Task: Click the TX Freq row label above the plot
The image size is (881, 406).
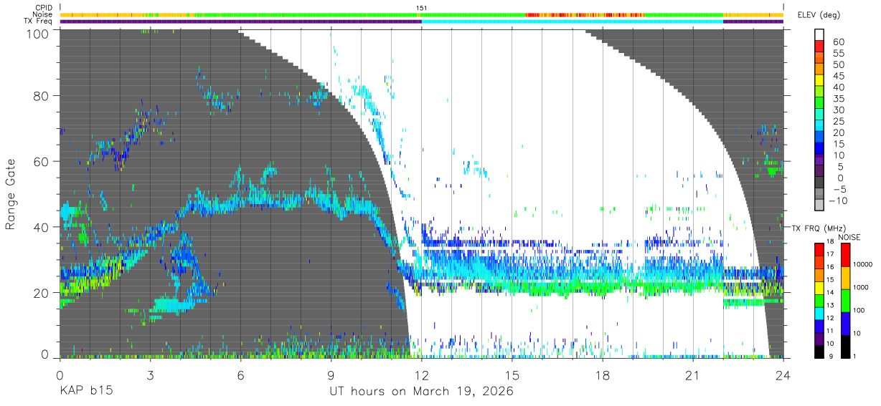Action: (x=39, y=21)
